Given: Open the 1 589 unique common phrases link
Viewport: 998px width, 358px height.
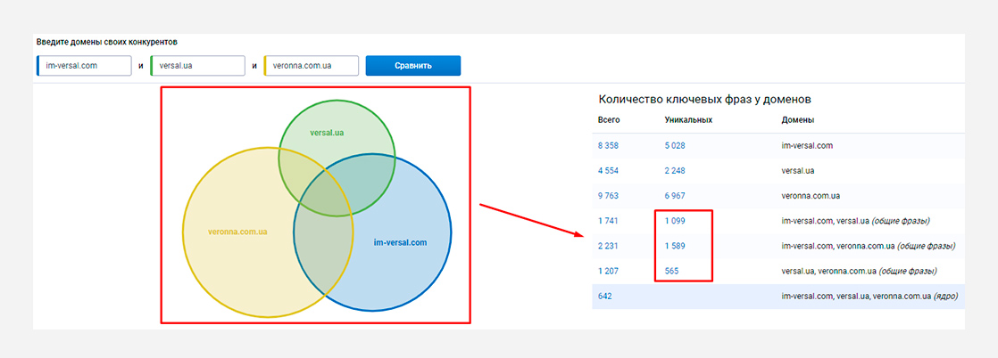Looking at the screenshot, I should pyautogui.click(x=675, y=246).
